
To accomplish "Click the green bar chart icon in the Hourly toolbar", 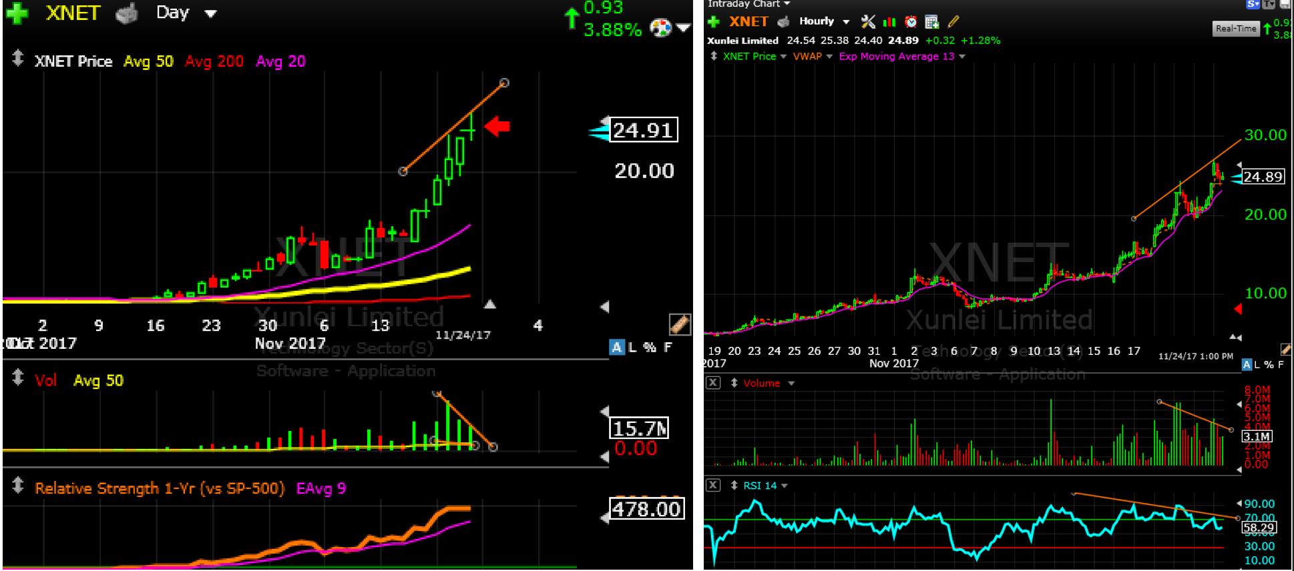I will click(889, 22).
